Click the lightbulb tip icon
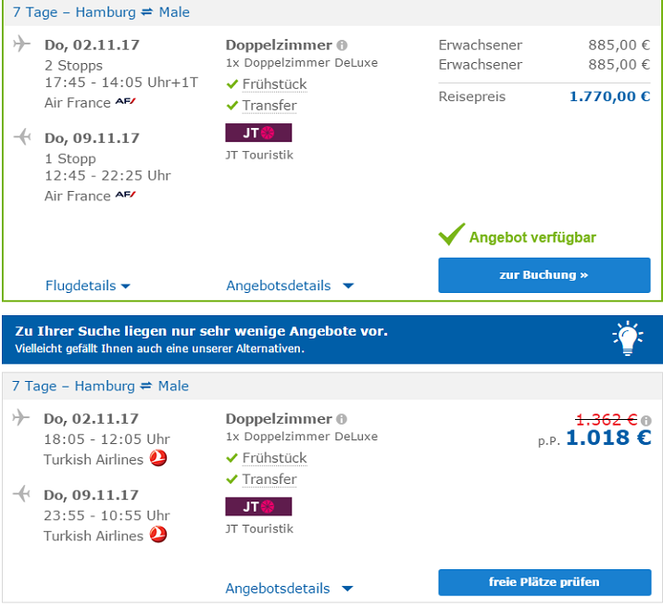 pyautogui.click(x=628, y=339)
